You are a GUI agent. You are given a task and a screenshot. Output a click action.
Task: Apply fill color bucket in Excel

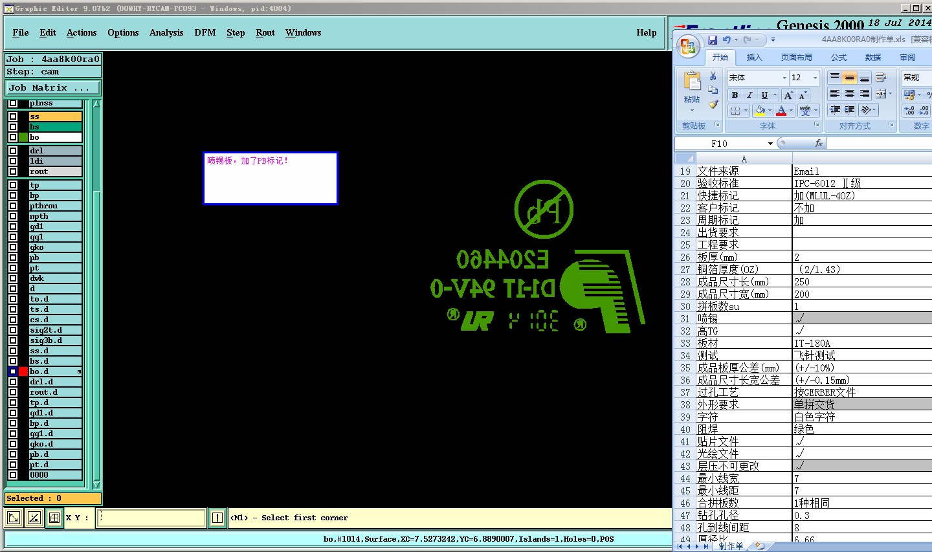[x=760, y=111]
